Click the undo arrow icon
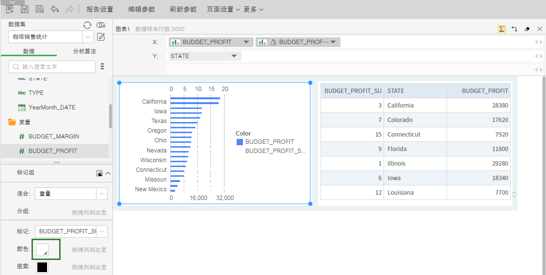This screenshot has height=275, width=546. tap(55, 9)
